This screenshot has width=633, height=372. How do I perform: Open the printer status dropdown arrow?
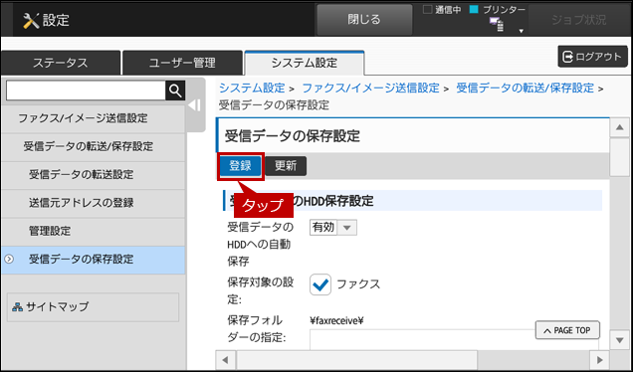521,31
